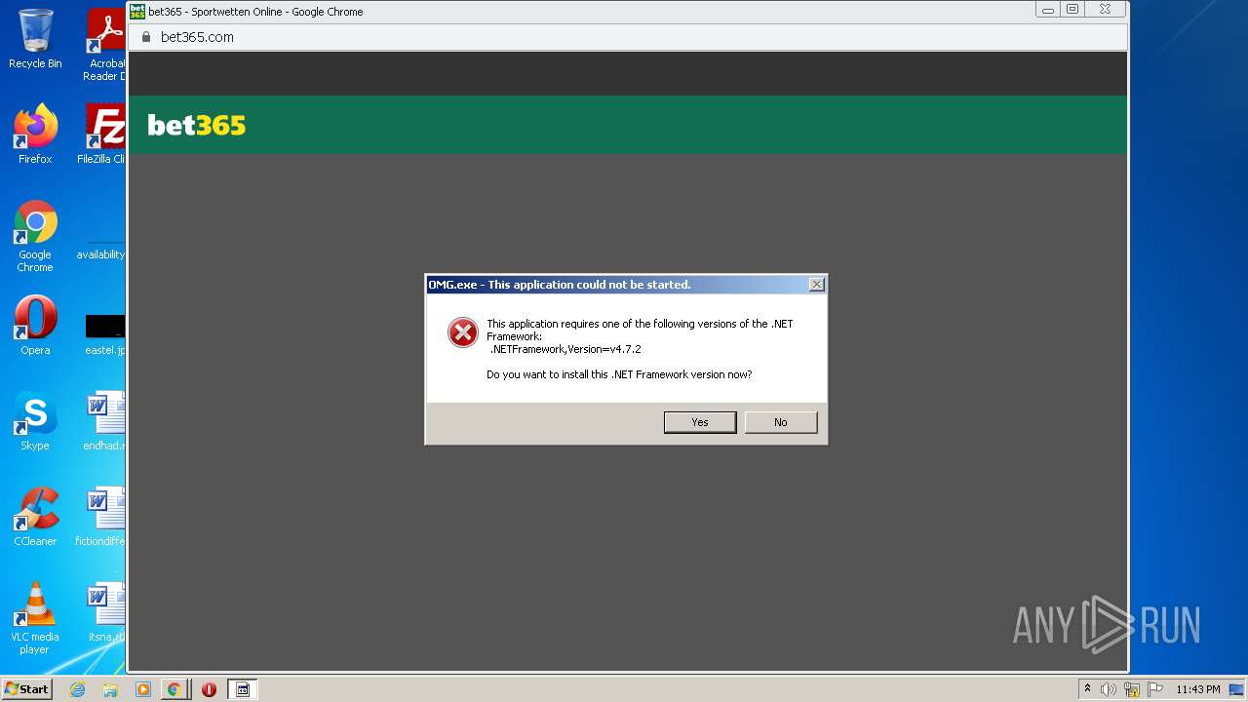Click the Opera taskbar icon

point(209,689)
